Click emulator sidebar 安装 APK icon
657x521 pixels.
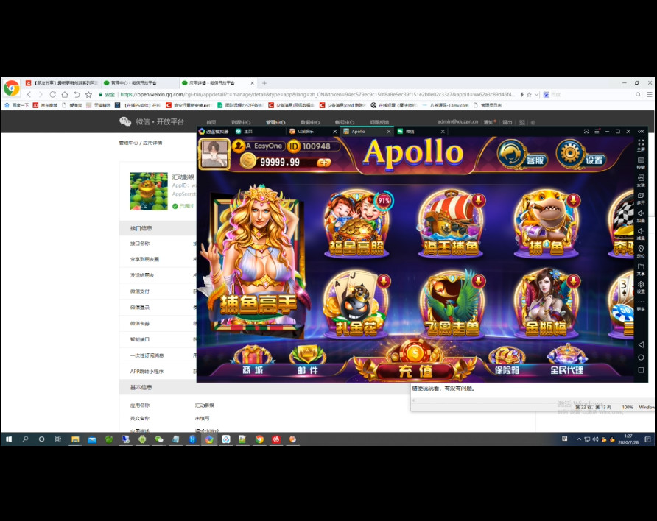pos(641,180)
